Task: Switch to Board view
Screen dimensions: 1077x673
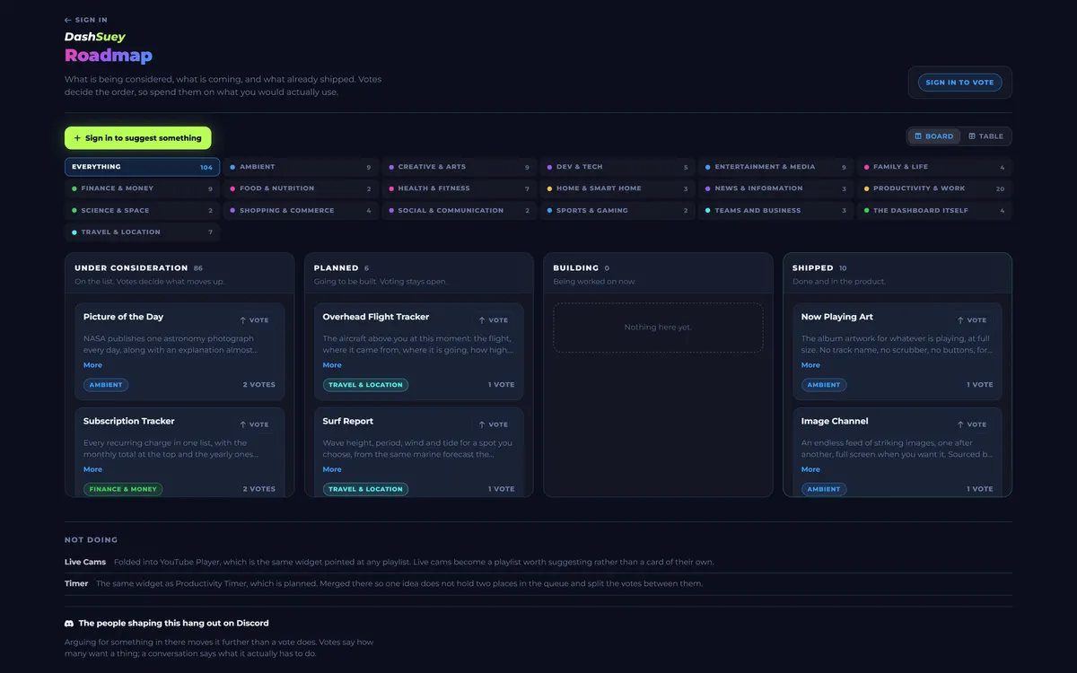Action: pos(934,136)
